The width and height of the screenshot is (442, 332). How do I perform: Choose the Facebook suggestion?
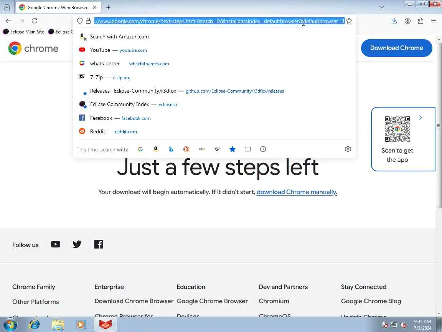pos(214,118)
